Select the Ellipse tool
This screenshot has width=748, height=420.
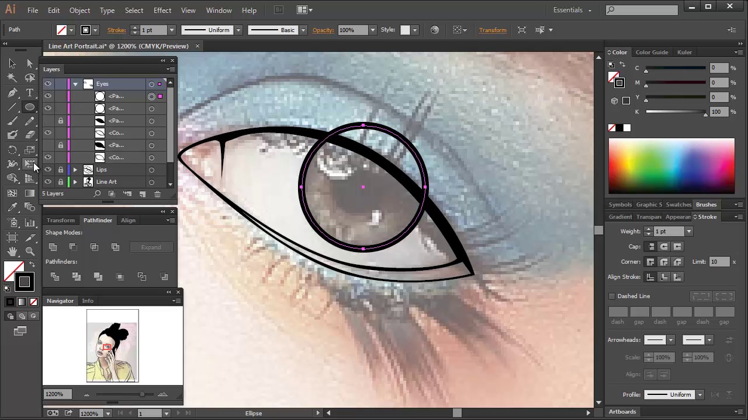30,107
